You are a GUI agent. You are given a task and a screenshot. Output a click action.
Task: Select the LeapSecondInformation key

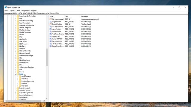coord(28,16)
